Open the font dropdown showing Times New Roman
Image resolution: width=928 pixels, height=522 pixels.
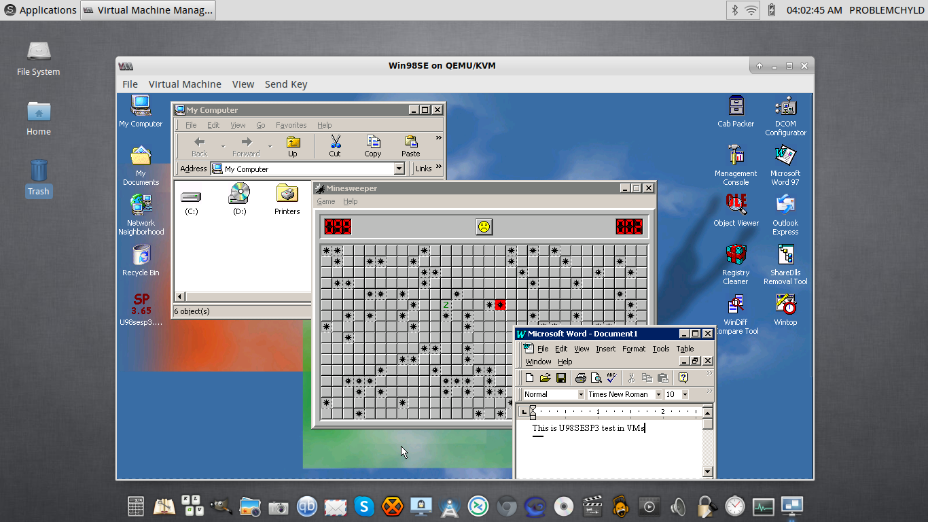tap(658, 394)
